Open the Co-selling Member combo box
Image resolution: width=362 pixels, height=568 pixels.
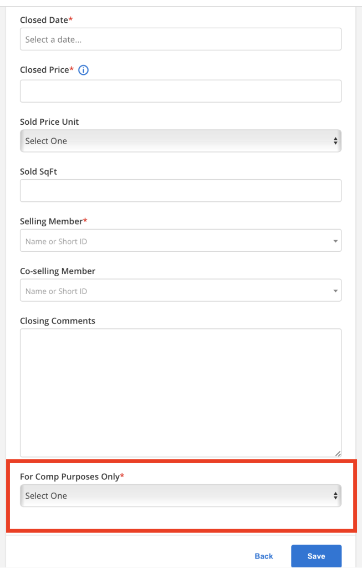[181, 290]
